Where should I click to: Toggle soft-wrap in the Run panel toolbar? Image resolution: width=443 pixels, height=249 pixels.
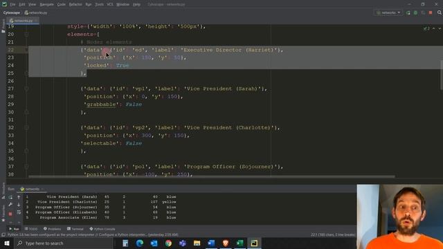pos(19,212)
